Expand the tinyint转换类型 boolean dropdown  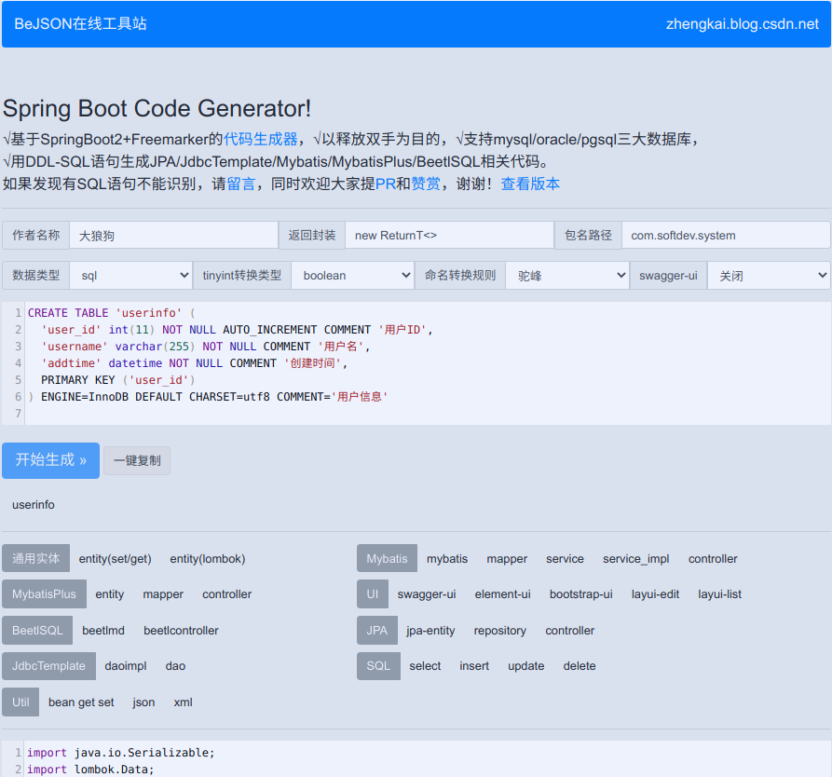coord(352,276)
